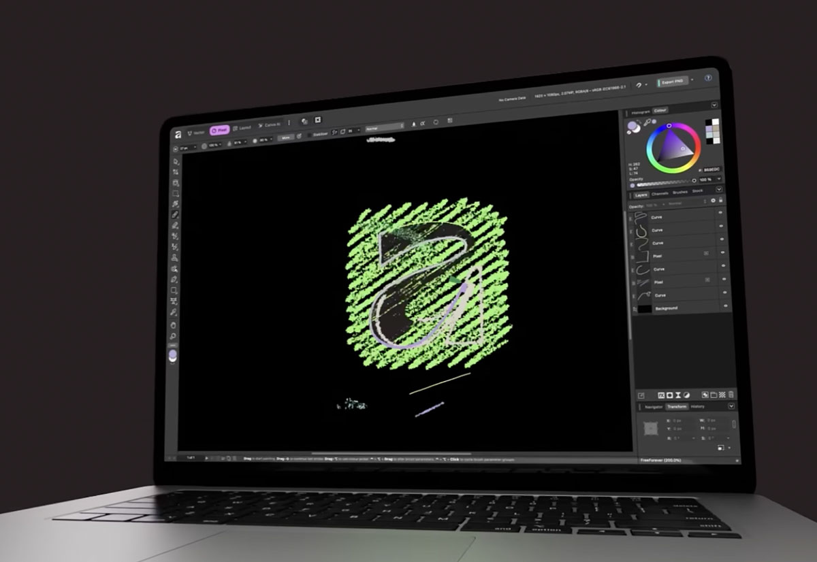Screen dimensions: 817x562
Task: Click the layer effects fx icon below the Layers panel
Action: click(662, 395)
